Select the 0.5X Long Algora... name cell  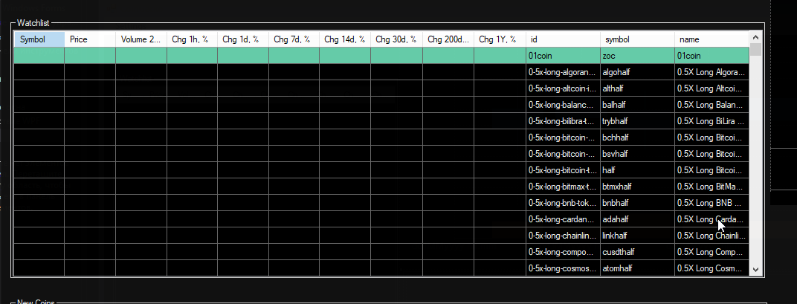712,72
